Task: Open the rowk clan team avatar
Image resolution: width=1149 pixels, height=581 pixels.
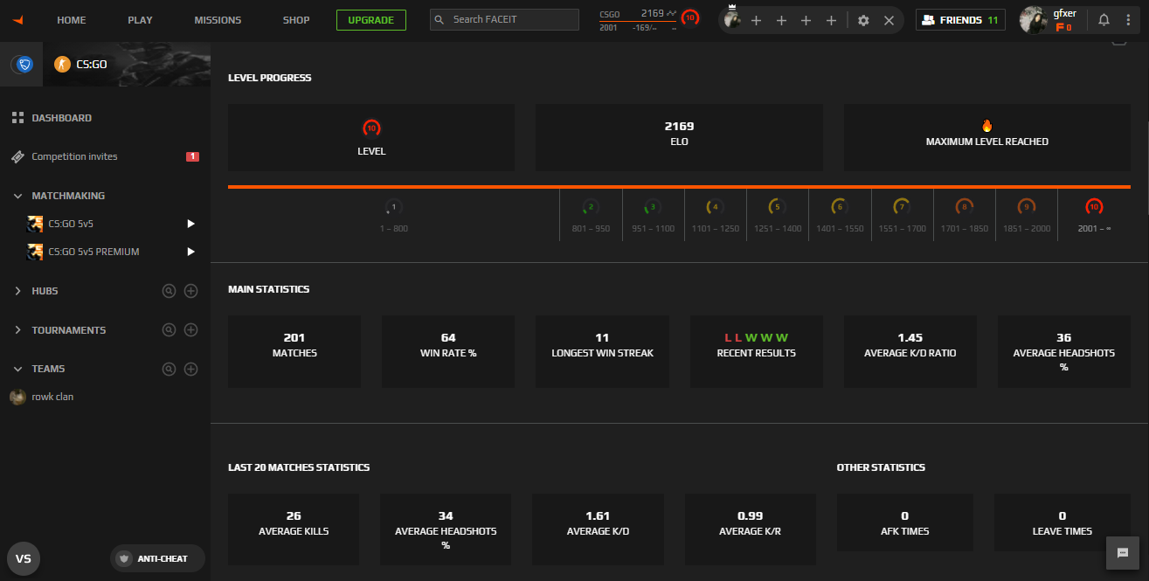Action: 17,397
